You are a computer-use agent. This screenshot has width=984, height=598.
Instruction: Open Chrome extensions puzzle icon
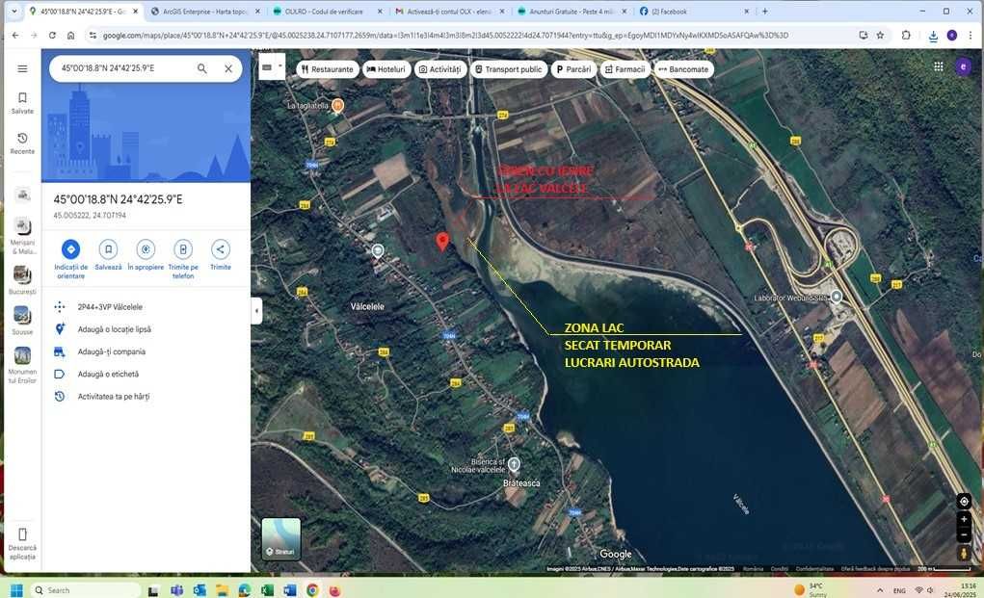point(906,35)
